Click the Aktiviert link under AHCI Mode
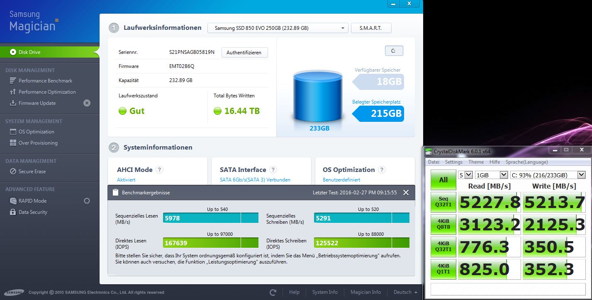 point(126,180)
